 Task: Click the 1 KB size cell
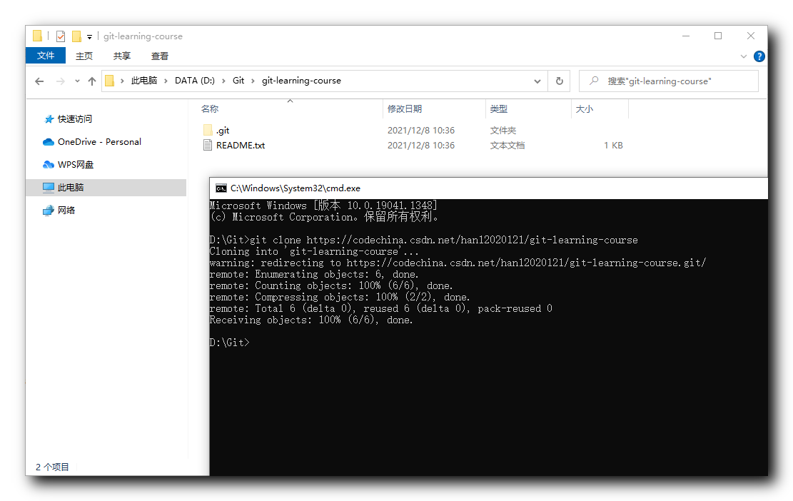tap(613, 145)
